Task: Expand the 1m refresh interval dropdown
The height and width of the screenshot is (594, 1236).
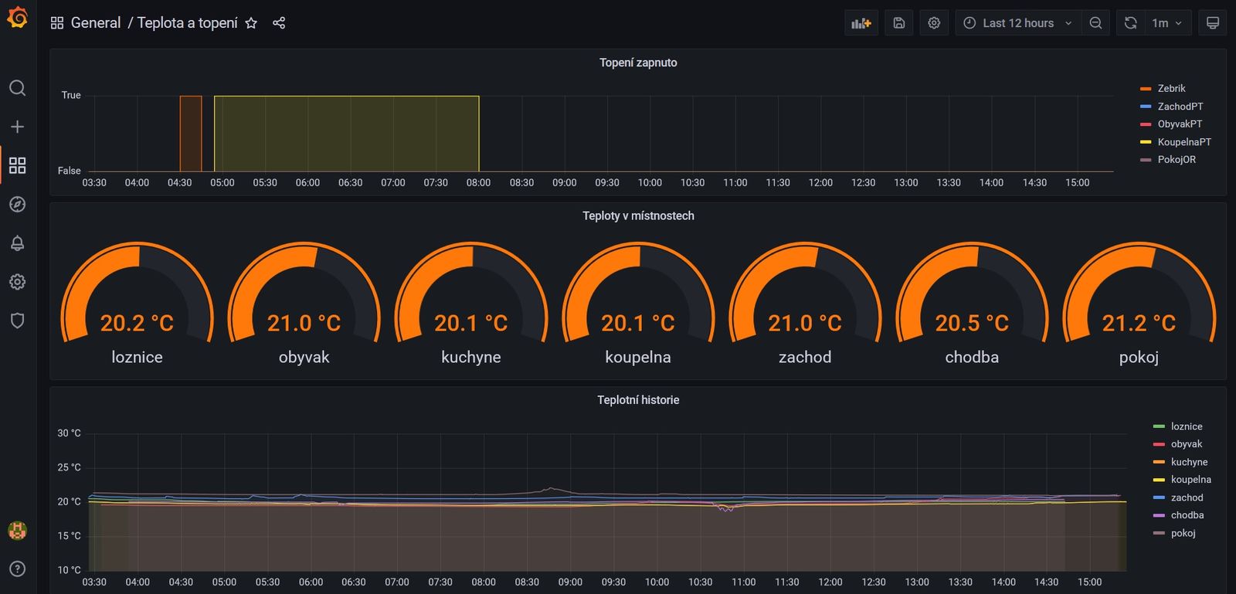Action: coord(1166,23)
